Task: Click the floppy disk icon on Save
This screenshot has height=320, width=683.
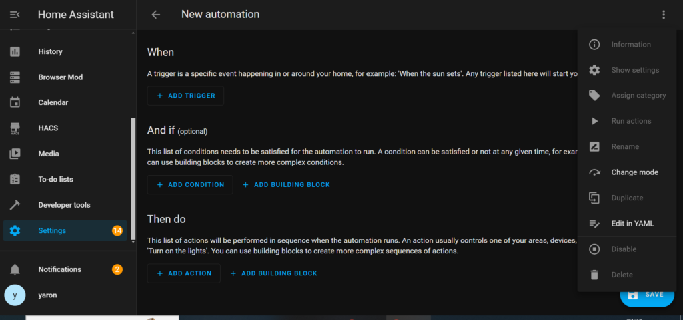Action: pyautogui.click(x=632, y=295)
